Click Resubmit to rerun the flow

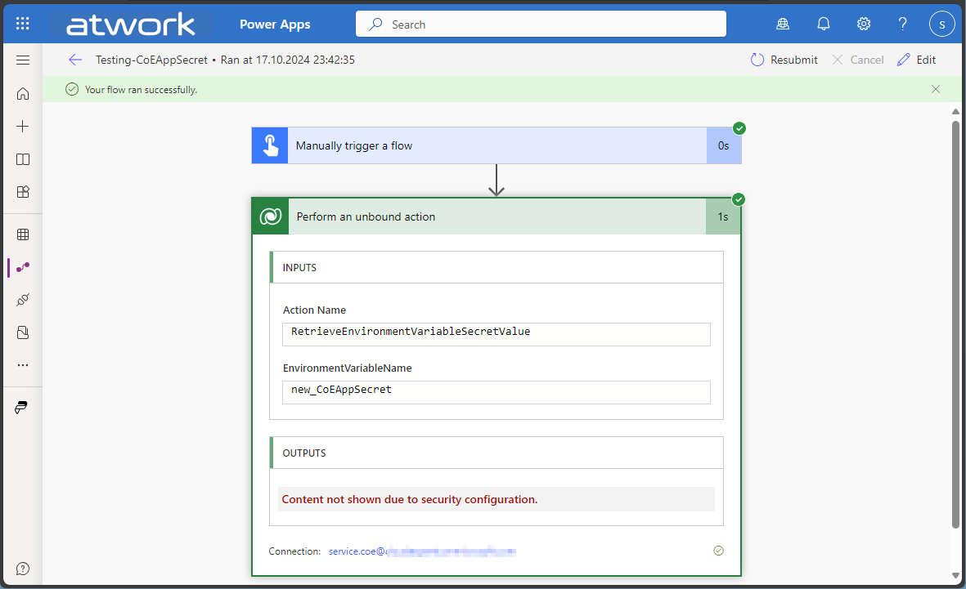(784, 60)
